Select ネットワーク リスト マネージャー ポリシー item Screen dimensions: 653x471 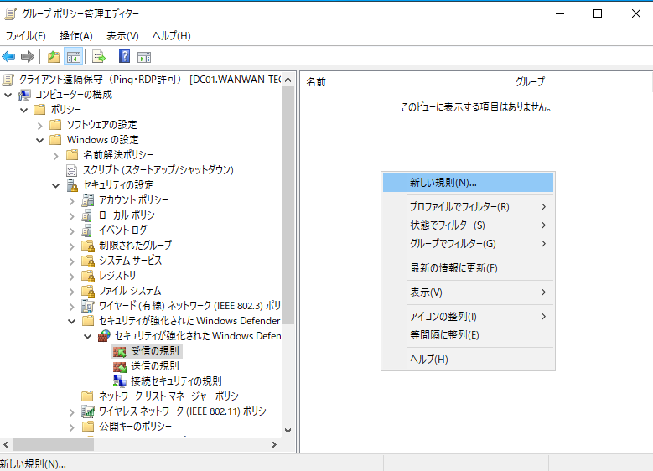coord(172,396)
